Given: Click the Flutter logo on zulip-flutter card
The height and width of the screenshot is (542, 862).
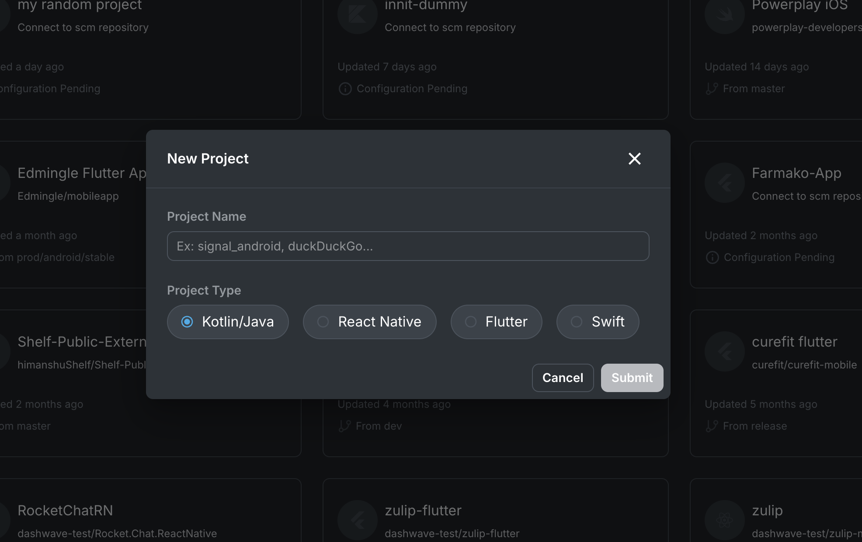Looking at the screenshot, I should pyautogui.click(x=357, y=520).
